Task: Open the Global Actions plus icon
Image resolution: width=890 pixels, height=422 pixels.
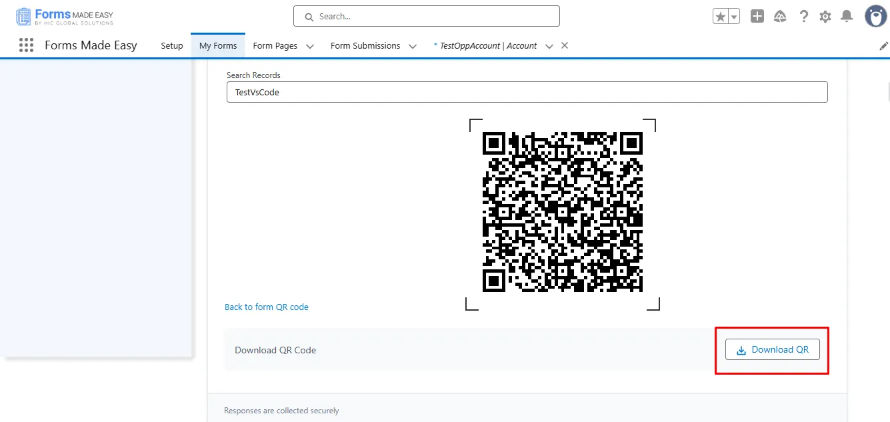Action: [x=757, y=17]
